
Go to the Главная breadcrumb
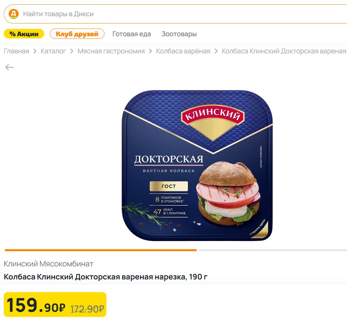point(16,51)
